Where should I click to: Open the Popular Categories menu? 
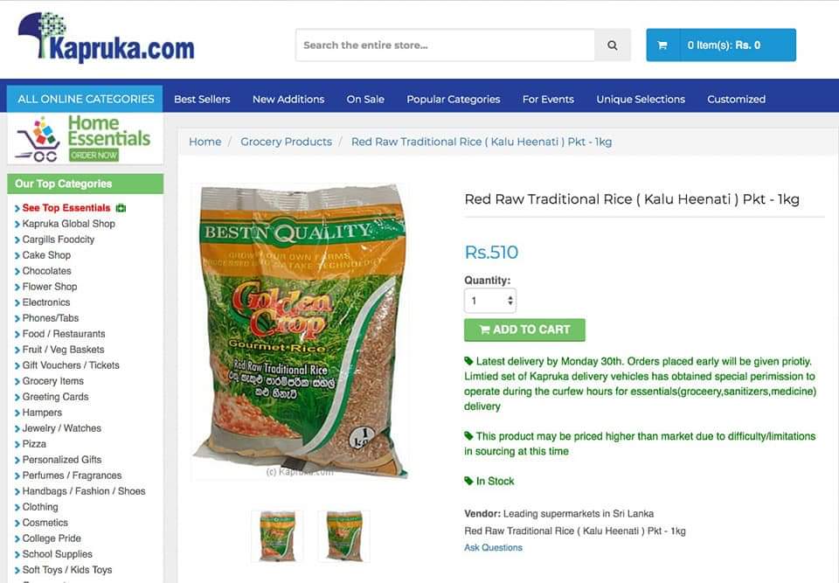[x=454, y=99]
